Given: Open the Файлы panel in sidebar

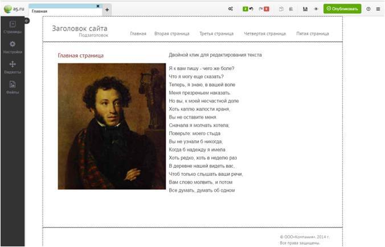Looking at the screenshot, I should point(12,87).
